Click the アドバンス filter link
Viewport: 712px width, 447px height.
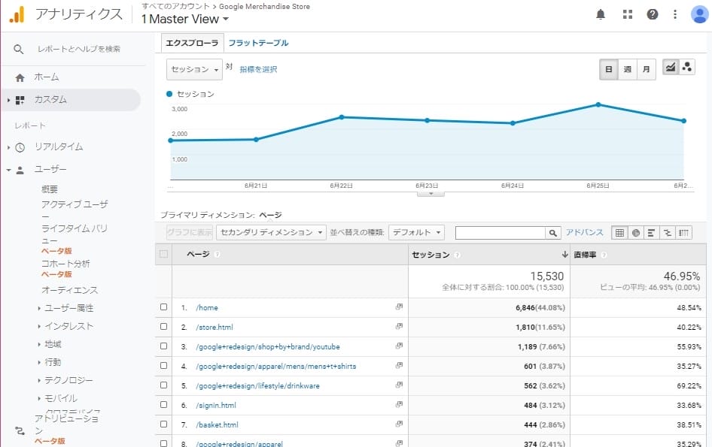pos(585,233)
